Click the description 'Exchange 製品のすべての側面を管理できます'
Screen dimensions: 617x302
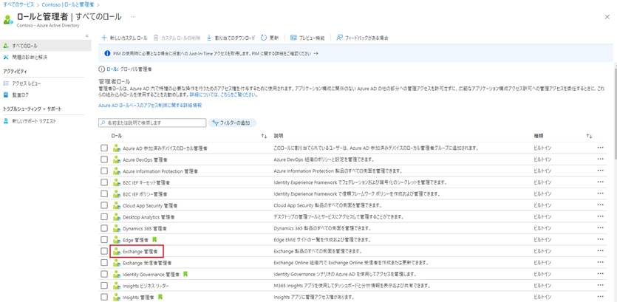318,251
